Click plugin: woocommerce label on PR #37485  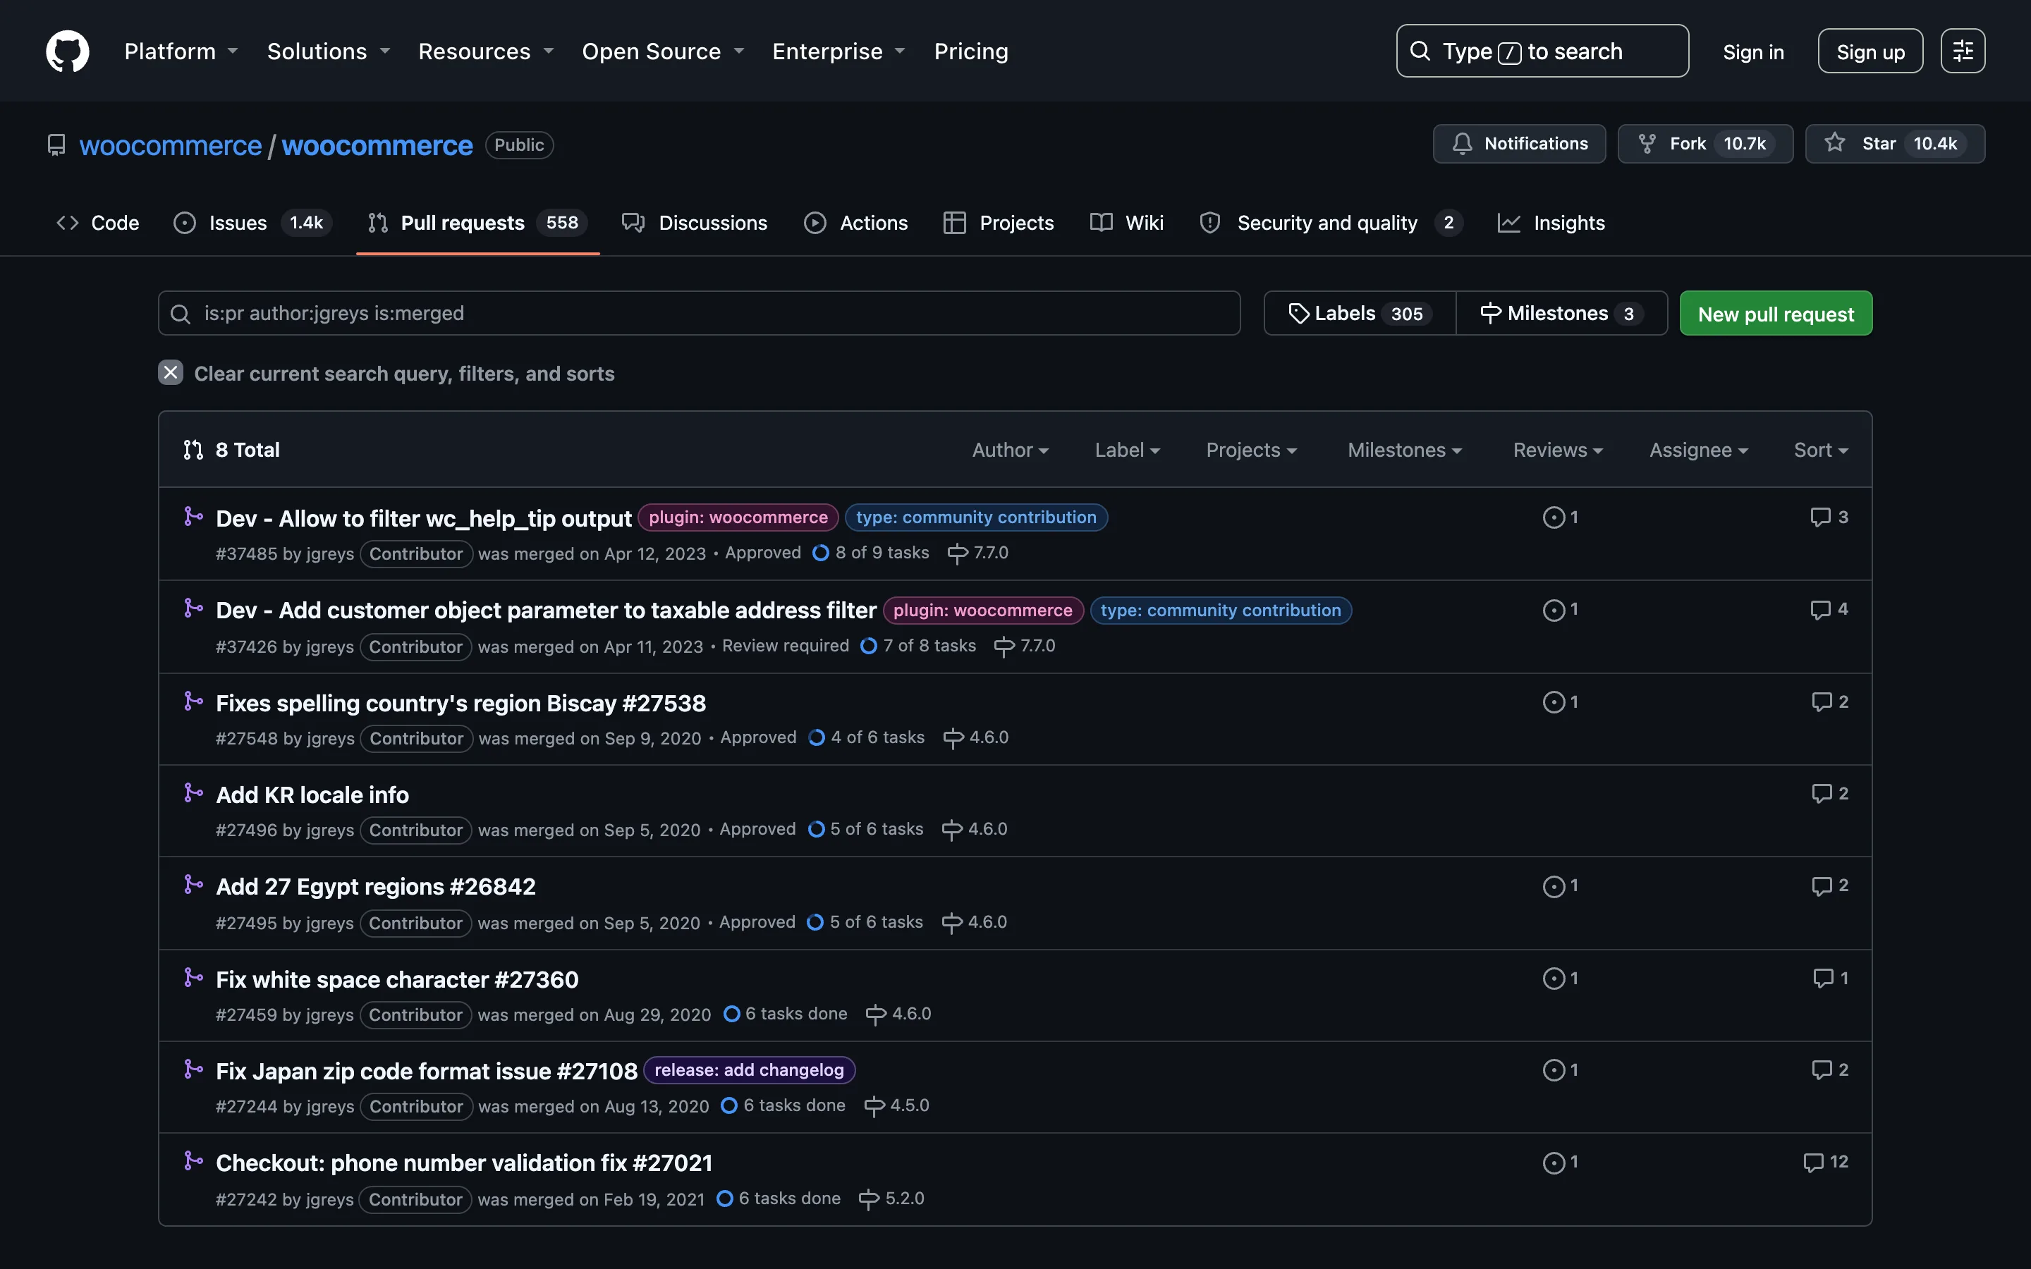click(x=738, y=518)
